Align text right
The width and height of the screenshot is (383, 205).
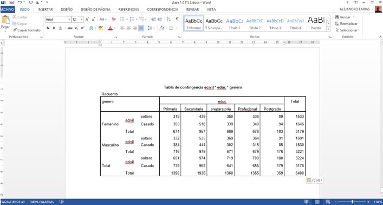[x=135, y=28]
